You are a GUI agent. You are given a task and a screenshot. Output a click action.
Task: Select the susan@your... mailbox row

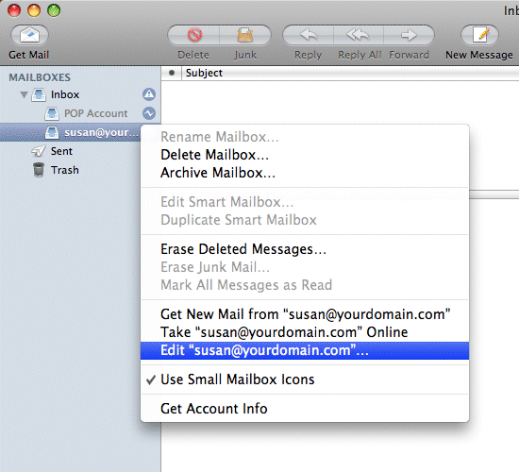point(70,132)
